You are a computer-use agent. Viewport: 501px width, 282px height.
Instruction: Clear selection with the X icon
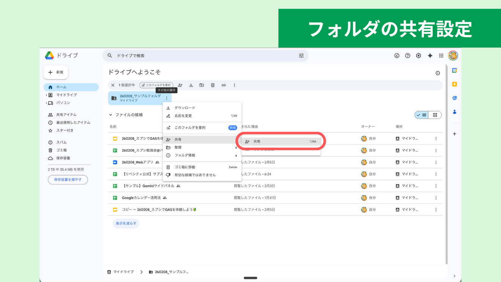(113, 85)
